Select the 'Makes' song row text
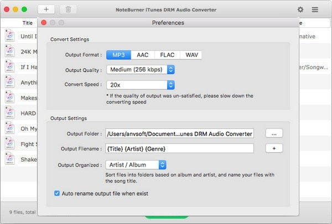Screen dimensions: 332x224 [29, 98]
